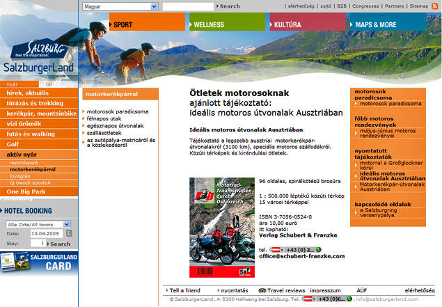
Task: Select motorkerékpárral submenu item in left sidebar
Action: (x=39, y=169)
